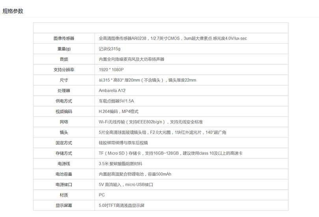This screenshot has width=319, height=217.
Task: Click the F2.0大光圈 lens description
Action: [162, 132]
